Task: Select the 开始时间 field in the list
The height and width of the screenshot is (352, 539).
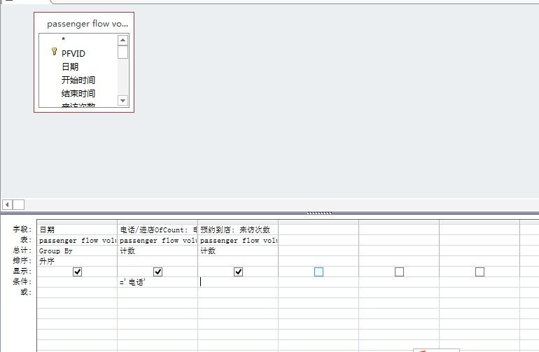Action: tap(78, 80)
